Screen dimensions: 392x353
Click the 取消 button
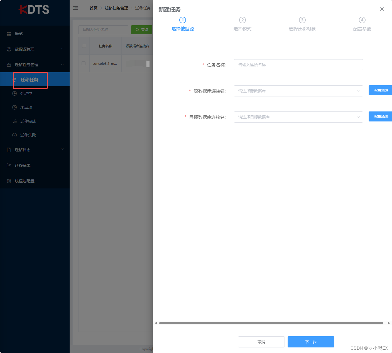[x=261, y=342]
